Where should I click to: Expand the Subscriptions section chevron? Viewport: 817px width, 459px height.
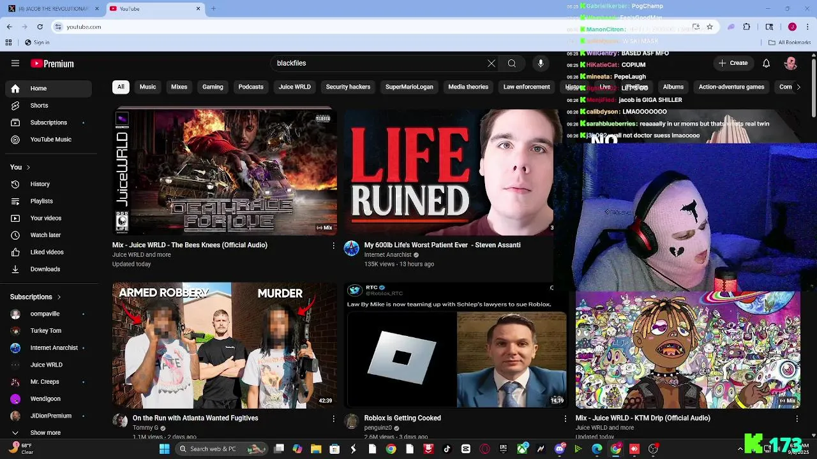coord(59,297)
